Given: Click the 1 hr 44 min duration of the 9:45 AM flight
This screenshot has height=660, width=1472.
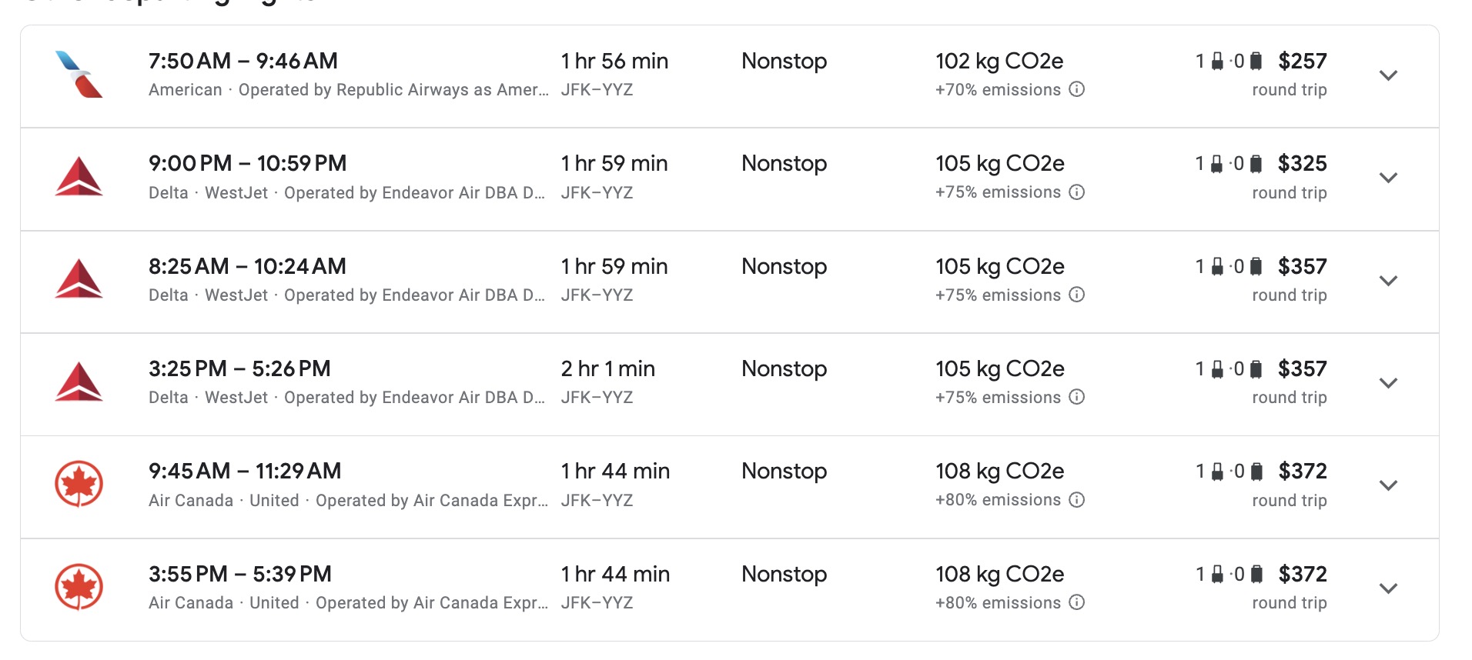Looking at the screenshot, I should [616, 471].
